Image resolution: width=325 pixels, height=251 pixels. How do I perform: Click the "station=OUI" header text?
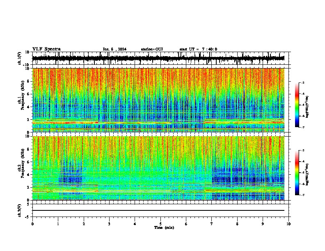click(x=152, y=49)
